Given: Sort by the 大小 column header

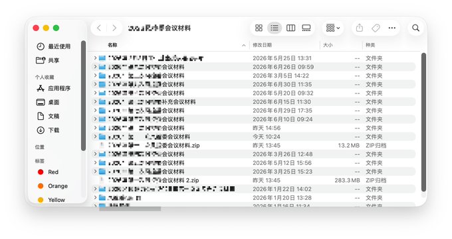Looking at the screenshot, I should point(328,45).
